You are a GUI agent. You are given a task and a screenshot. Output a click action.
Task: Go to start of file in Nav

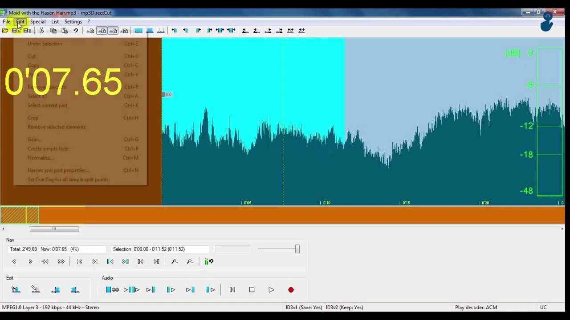[x=140, y=262]
